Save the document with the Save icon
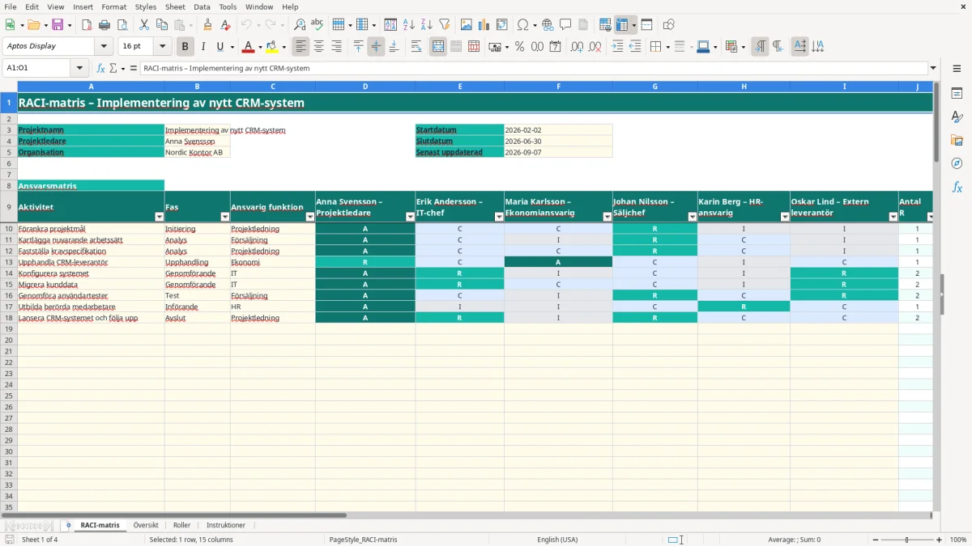This screenshot has width=972, height=546. click(58, 25)
